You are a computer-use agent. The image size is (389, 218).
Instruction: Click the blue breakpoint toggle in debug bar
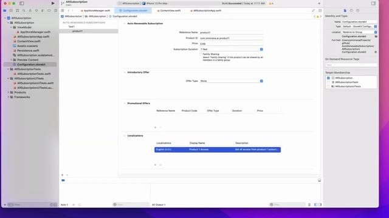click(63, 180)
